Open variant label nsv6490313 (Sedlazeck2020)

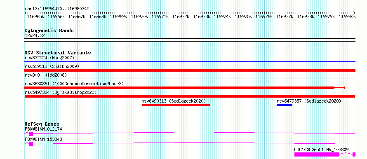click(174, 101)
